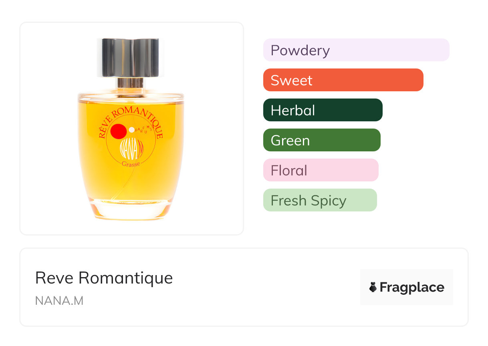Click the bottle's metallic spray neck

tap(130, 83)
